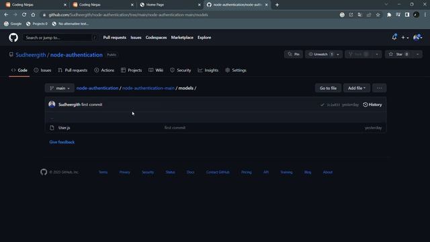The image size is (430, 242).
Task: View commit History
Action: pyautogui.click(x=372, y=105)
